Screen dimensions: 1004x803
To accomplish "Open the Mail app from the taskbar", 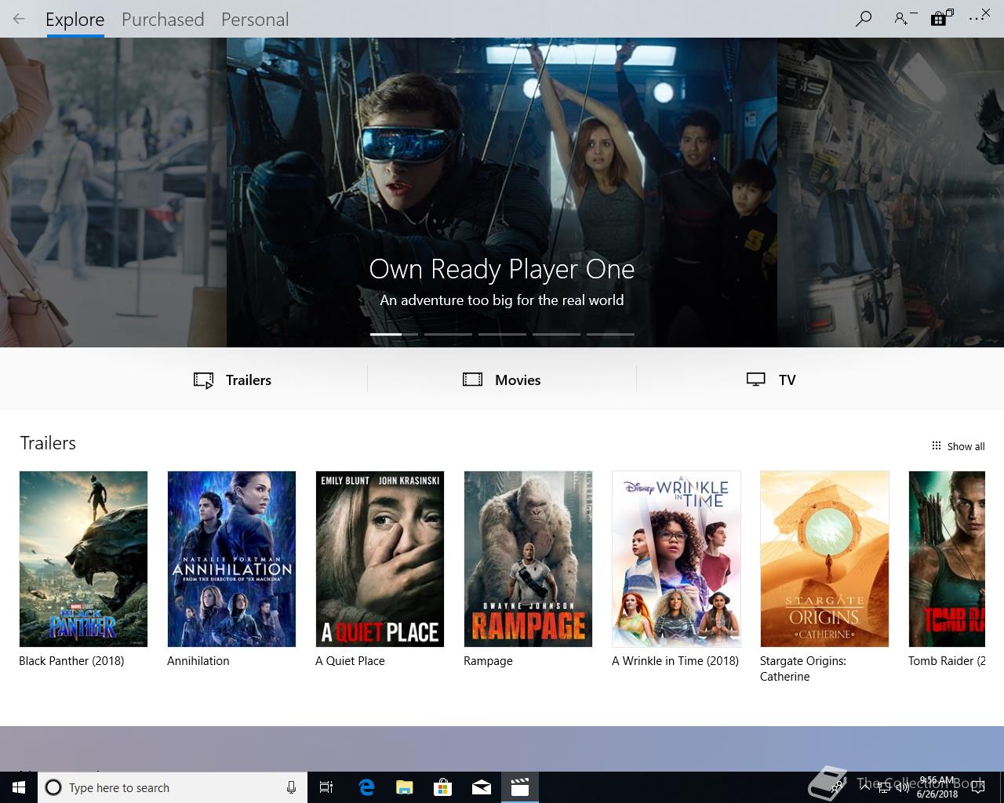I will click(x=481, y=787).
